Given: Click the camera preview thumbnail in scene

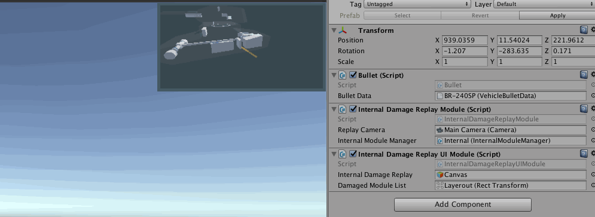Looking at the screenshot, I should tap(242, 47).
